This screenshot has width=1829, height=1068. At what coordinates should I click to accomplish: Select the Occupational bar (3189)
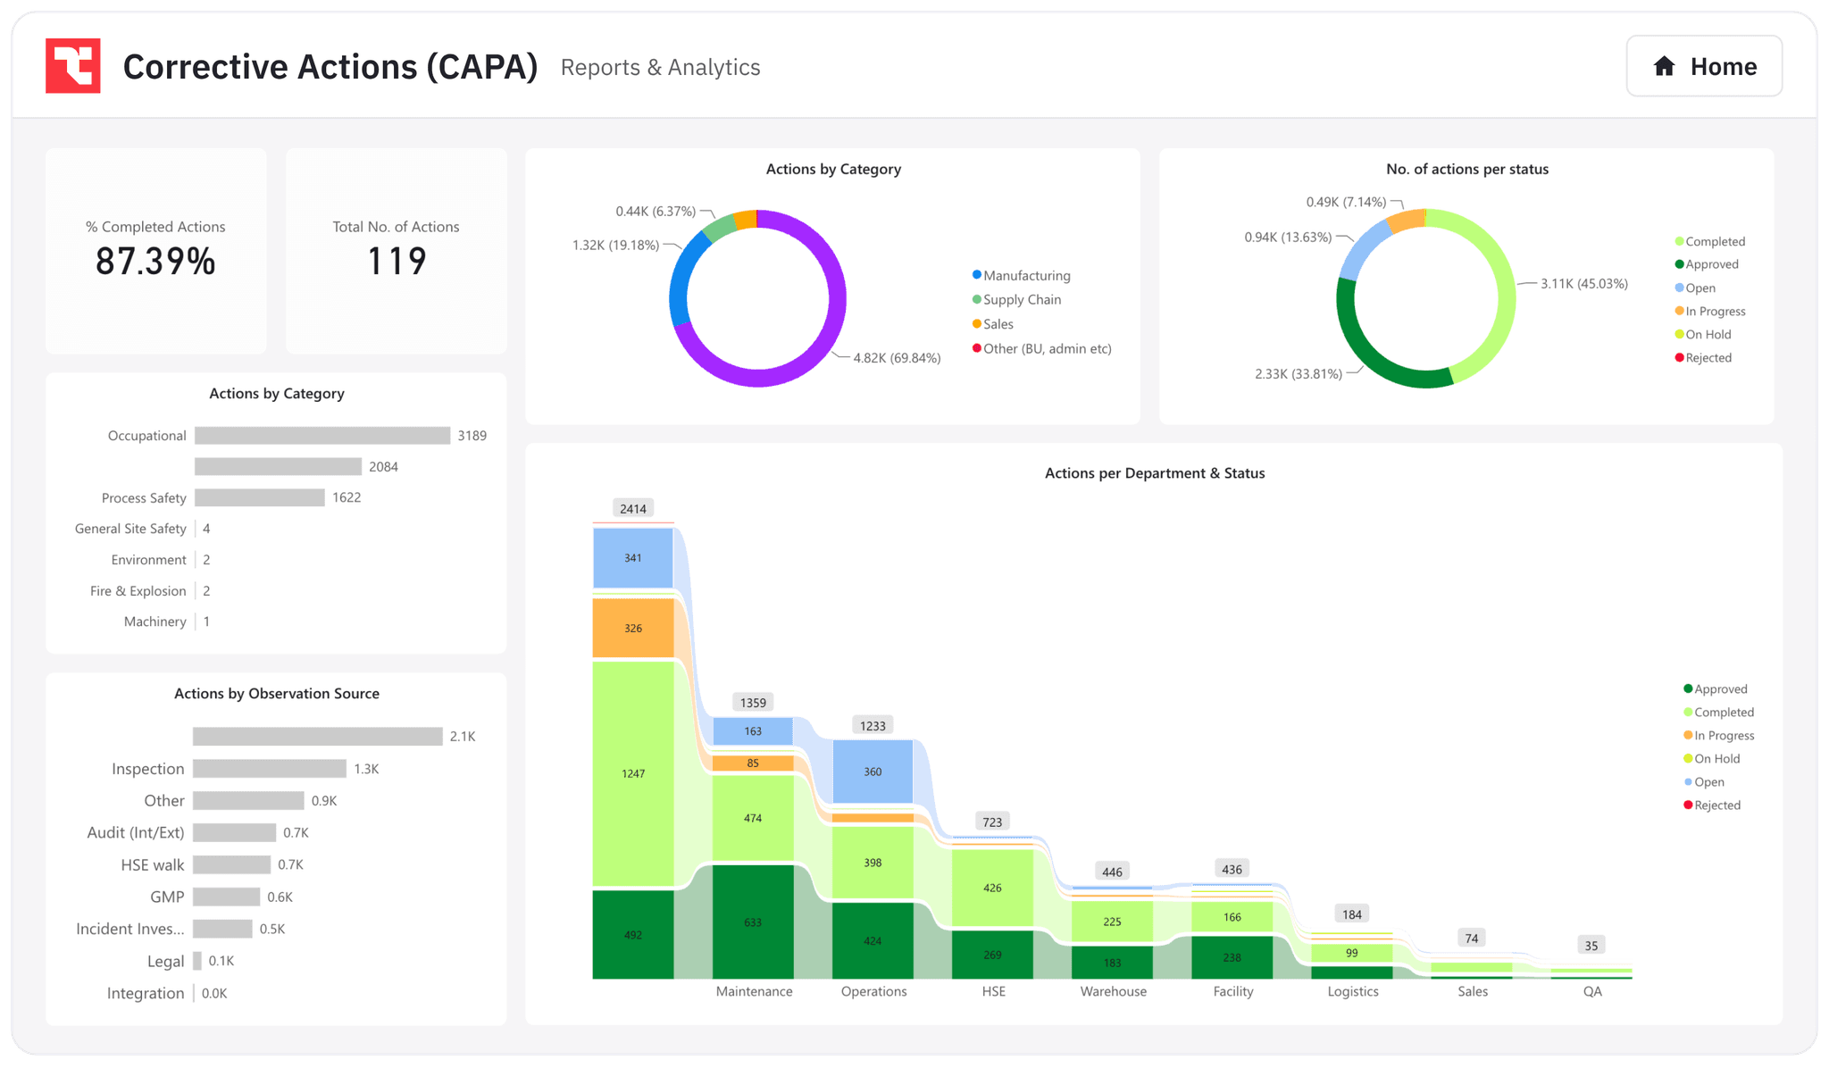[x=322, y=436]
